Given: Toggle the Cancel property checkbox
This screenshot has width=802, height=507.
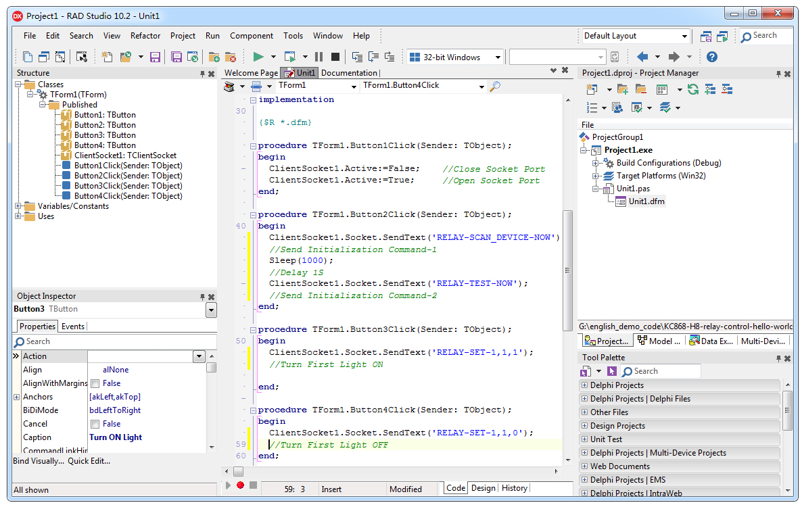Looking at the screenshot, I should coord(95,424).
